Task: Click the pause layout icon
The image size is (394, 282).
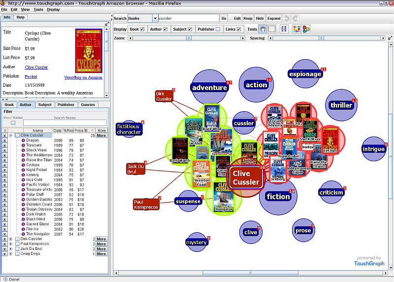Action: (x=284, y=29)
